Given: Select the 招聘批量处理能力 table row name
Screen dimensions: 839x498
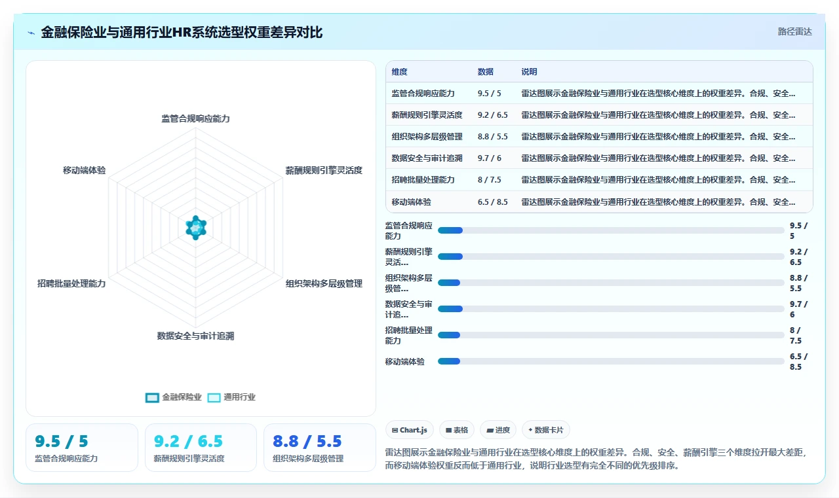Looking at the screenshot, I should pos(423,180).
